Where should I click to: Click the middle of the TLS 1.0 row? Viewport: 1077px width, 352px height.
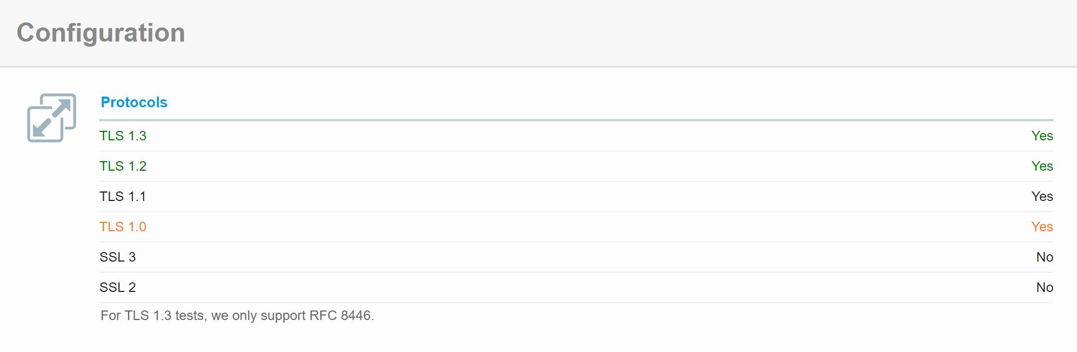click(x=576, y=227)
